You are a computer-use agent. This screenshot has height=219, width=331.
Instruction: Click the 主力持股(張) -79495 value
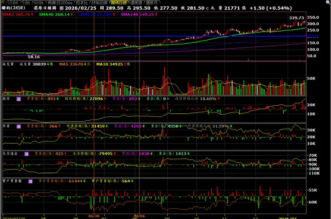[94, 154]
